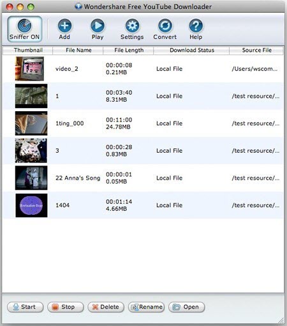287x326 pixels.
Task: Click file name 22 Anna's Song
Action: pyautogui.click(x=78, y=178)
